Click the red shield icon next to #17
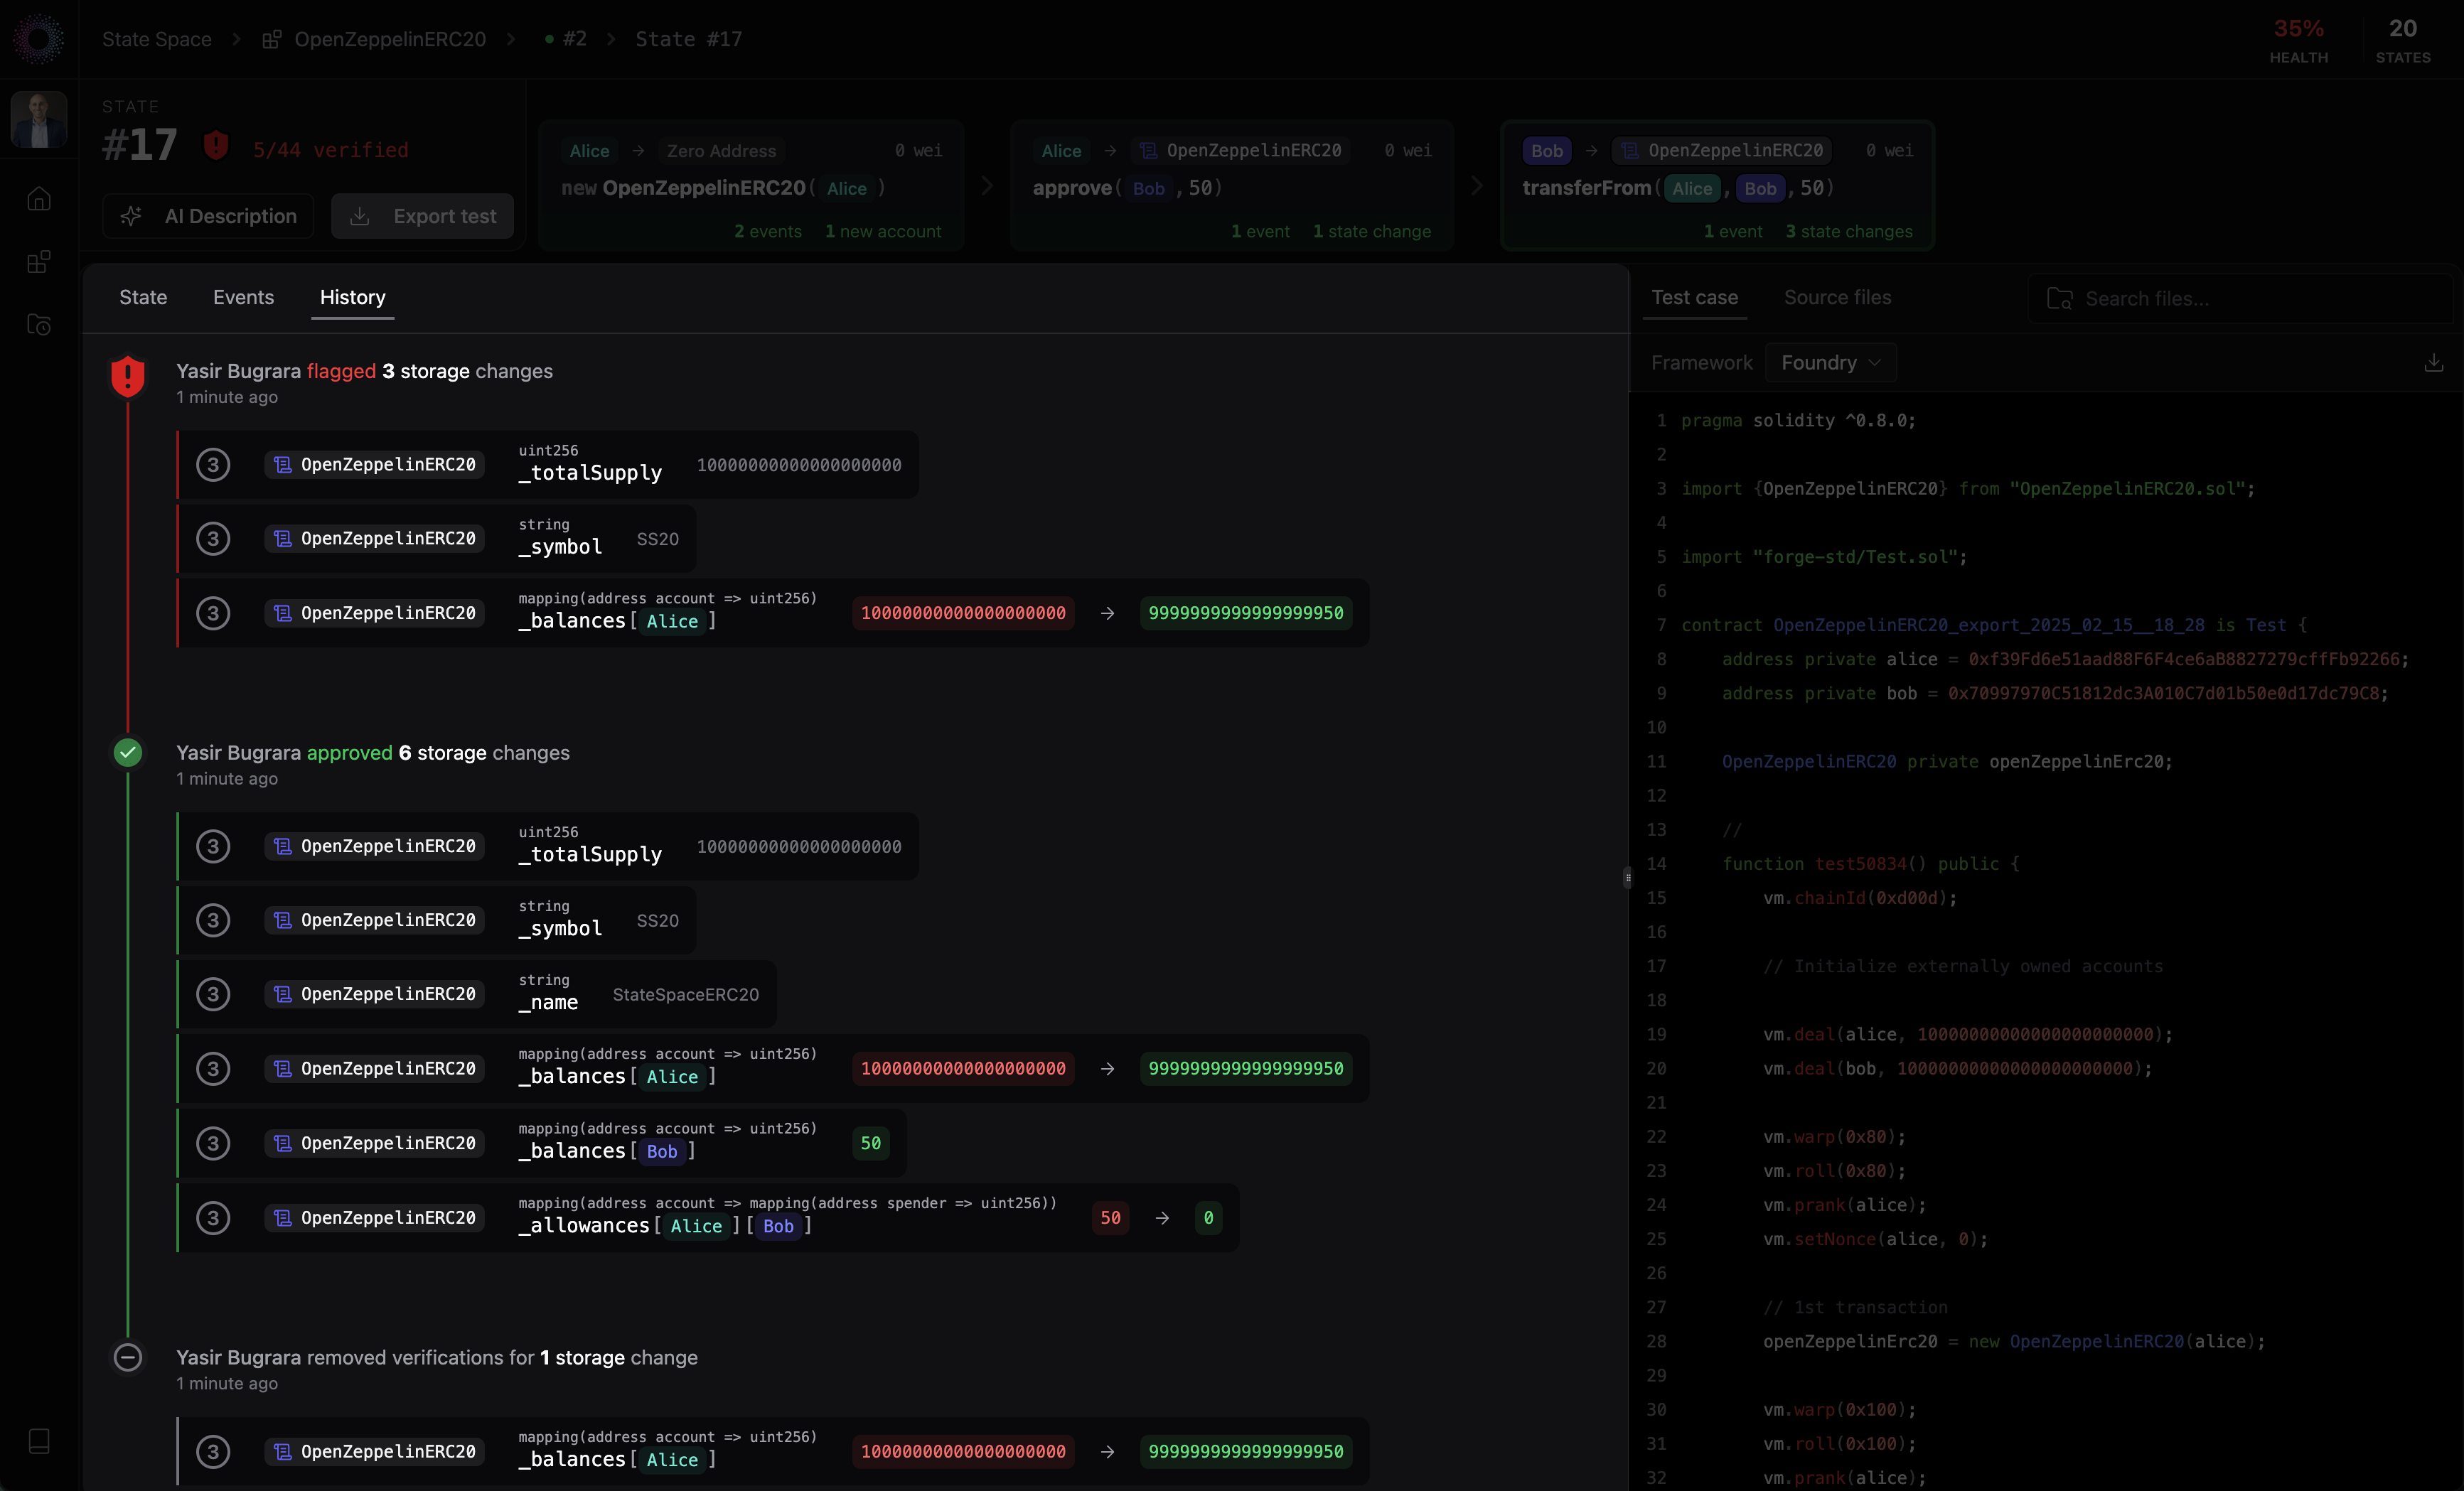Image resolution: width=2464 pixels, height=1491 pixels. (216, 146)
